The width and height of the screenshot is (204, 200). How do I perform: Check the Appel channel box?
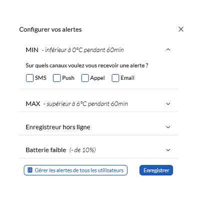pyautogui.click(x=85, y=78)
